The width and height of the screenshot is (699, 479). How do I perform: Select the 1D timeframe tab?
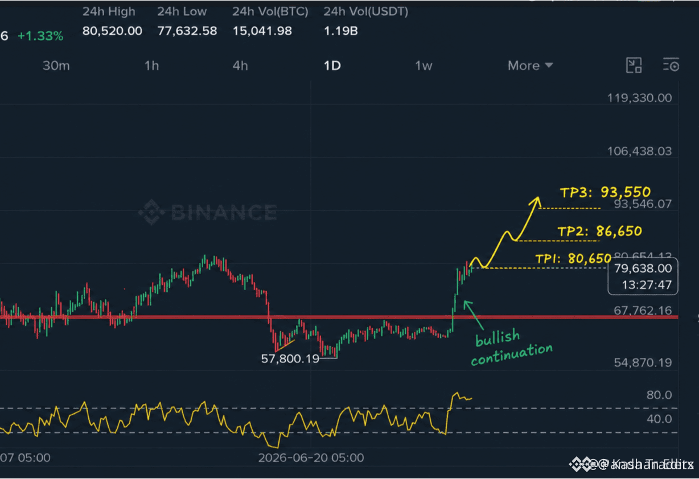click(332, 65)
